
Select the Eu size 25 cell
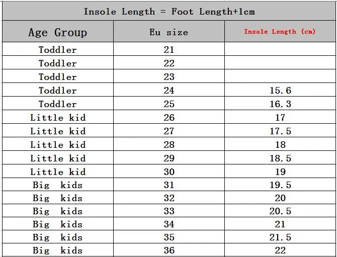pos(169,104)
